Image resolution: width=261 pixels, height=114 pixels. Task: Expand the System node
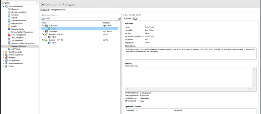pyautogui.click(x=3, y=66)
